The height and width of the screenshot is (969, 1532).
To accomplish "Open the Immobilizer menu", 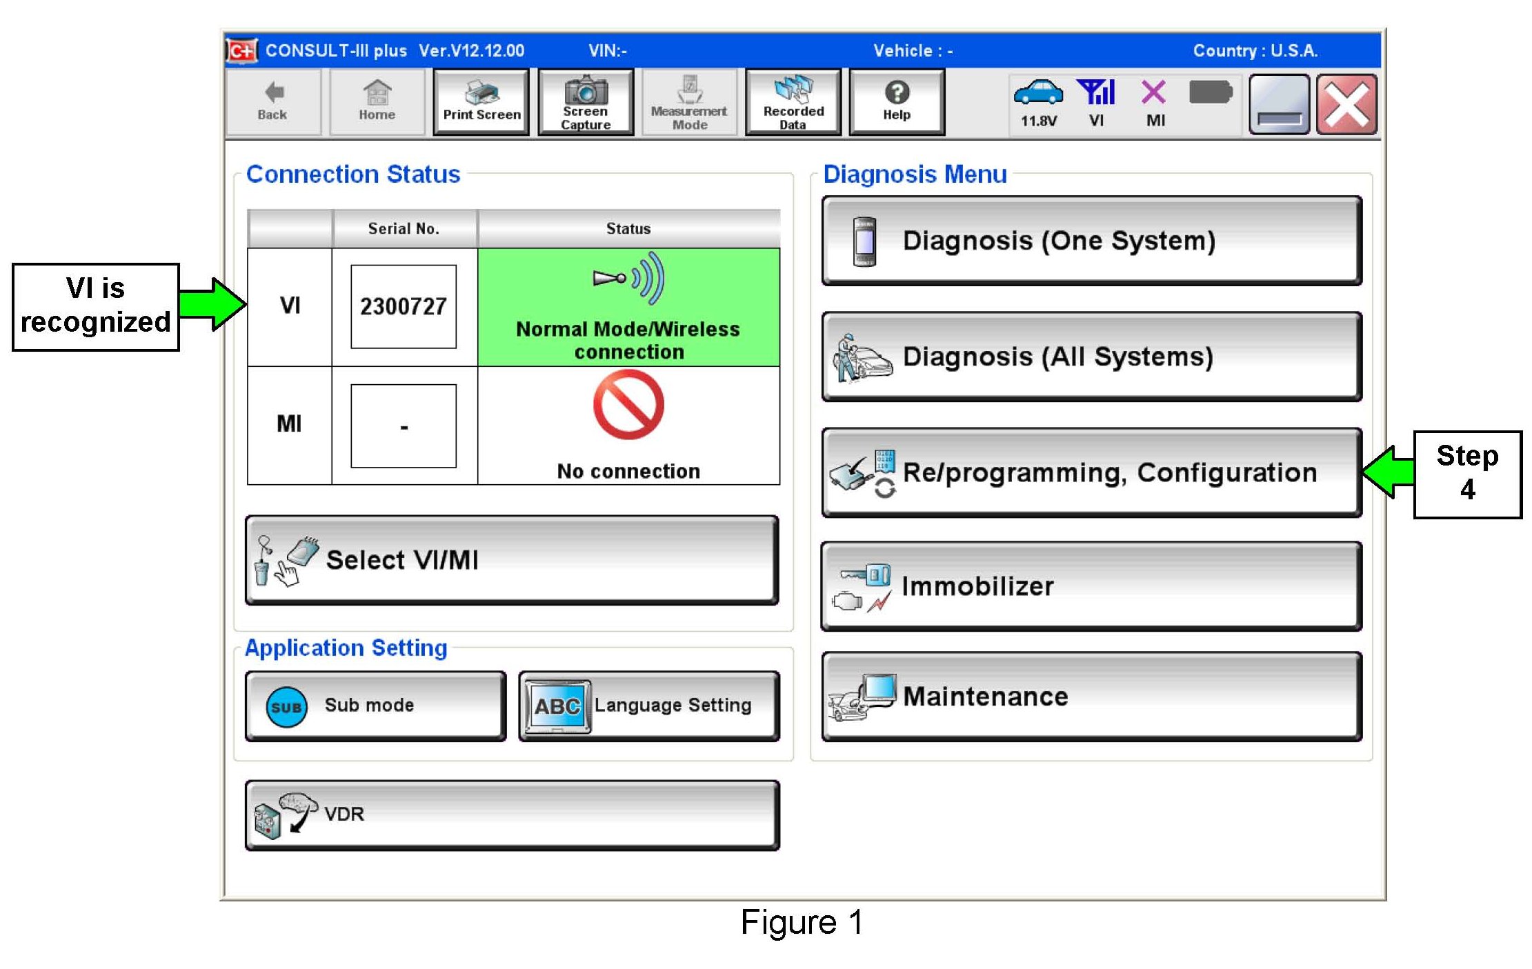I will pos(1091,586).
